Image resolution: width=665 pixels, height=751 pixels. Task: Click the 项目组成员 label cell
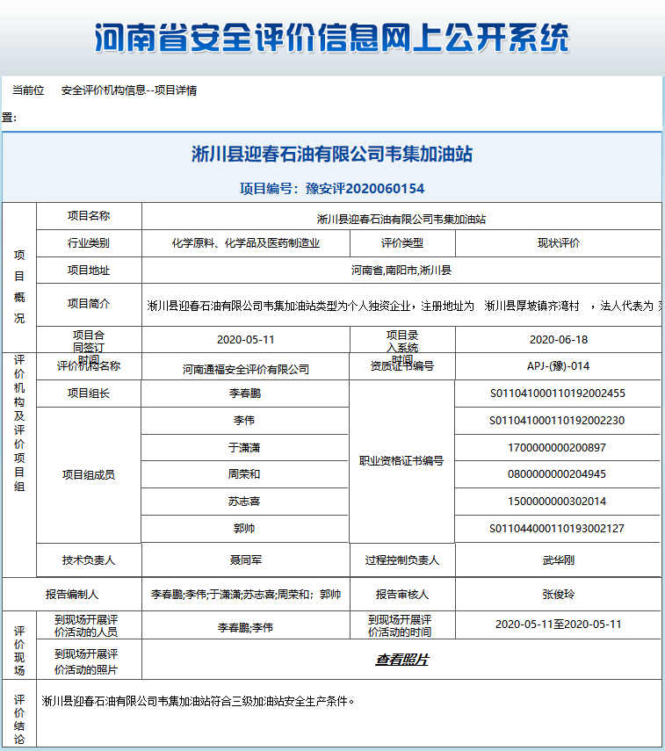tap(89, 474)
